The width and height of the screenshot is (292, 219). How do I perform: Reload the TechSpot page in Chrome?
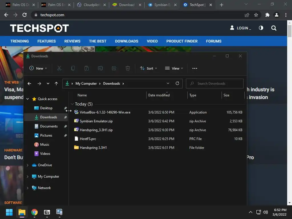[25, 15]
